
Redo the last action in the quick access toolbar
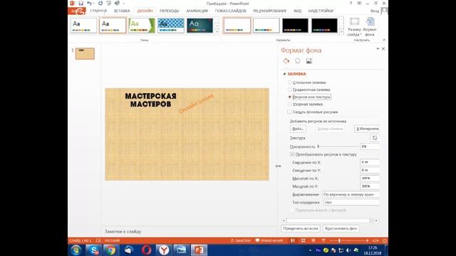click(x=100, y=4)
